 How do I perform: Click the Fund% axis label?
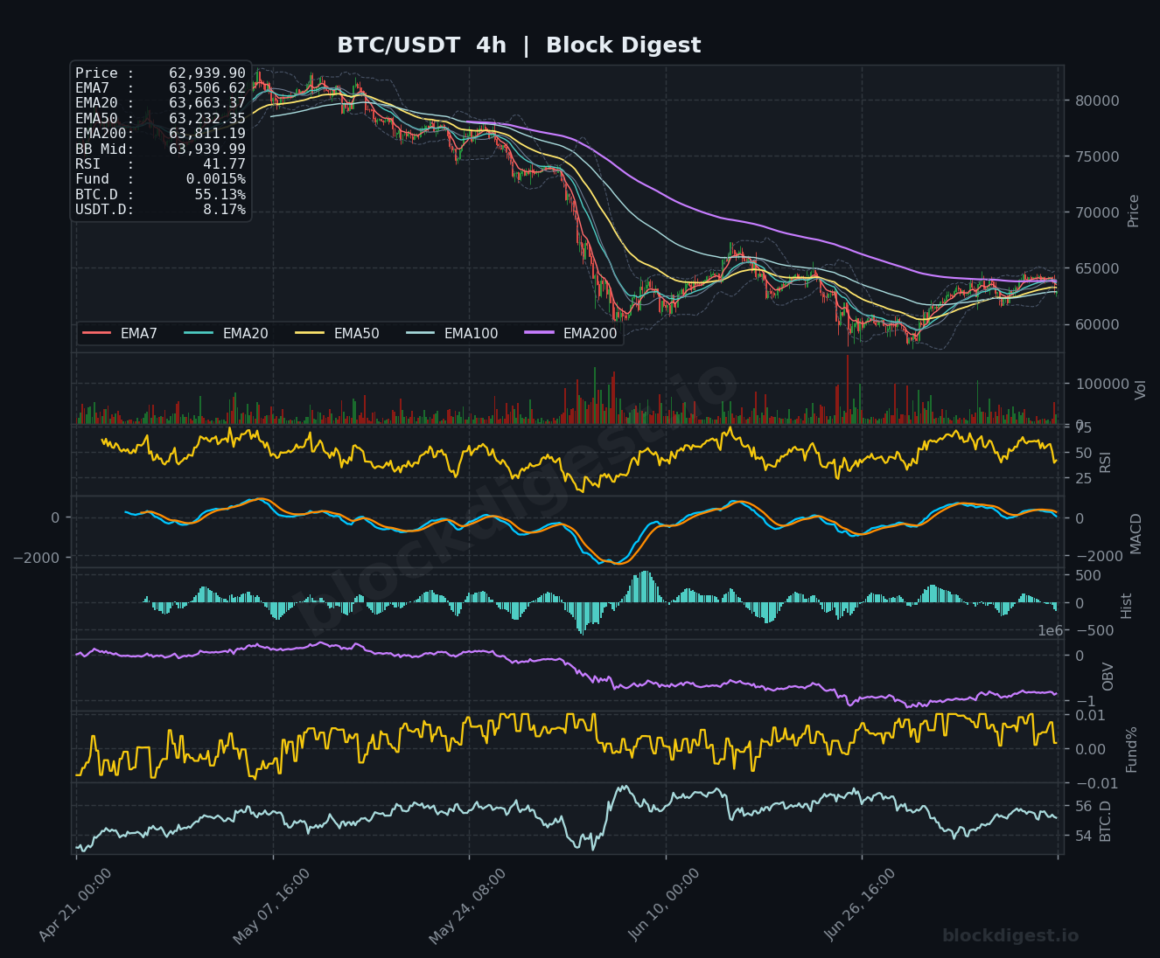1132,749
